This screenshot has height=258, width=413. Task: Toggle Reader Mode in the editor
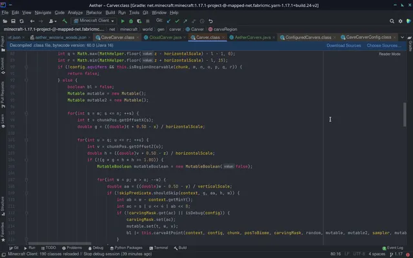pyautogui.click(x=390, y=54)
